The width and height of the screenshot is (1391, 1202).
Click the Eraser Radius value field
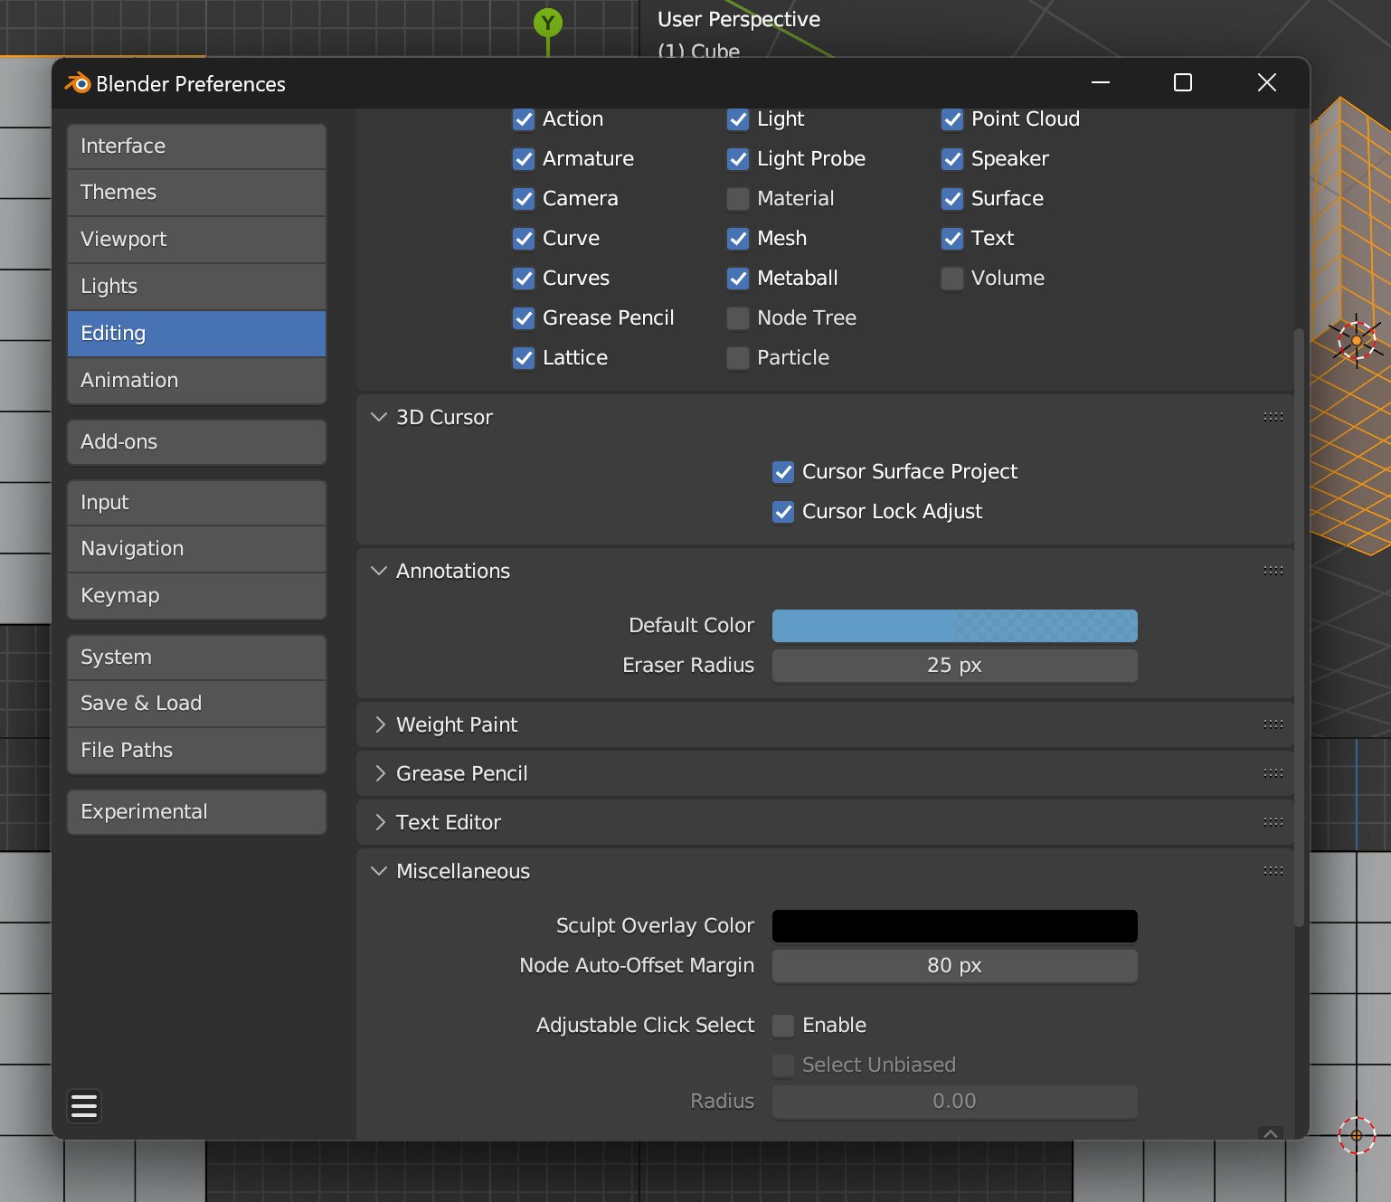pos(955,666)
